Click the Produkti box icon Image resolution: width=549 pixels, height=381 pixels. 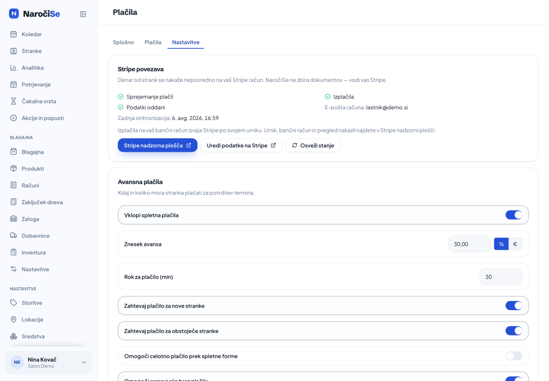click(x=13, y=168)
